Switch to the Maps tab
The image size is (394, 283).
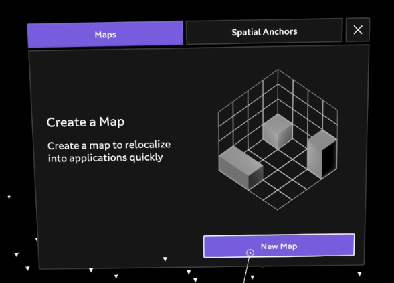point(105,34)
